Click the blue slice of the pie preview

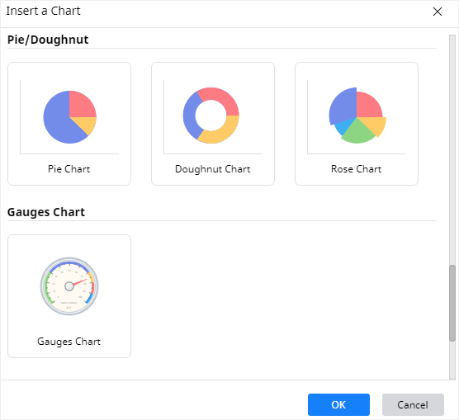pyautogui.click(x=57, y=123)
